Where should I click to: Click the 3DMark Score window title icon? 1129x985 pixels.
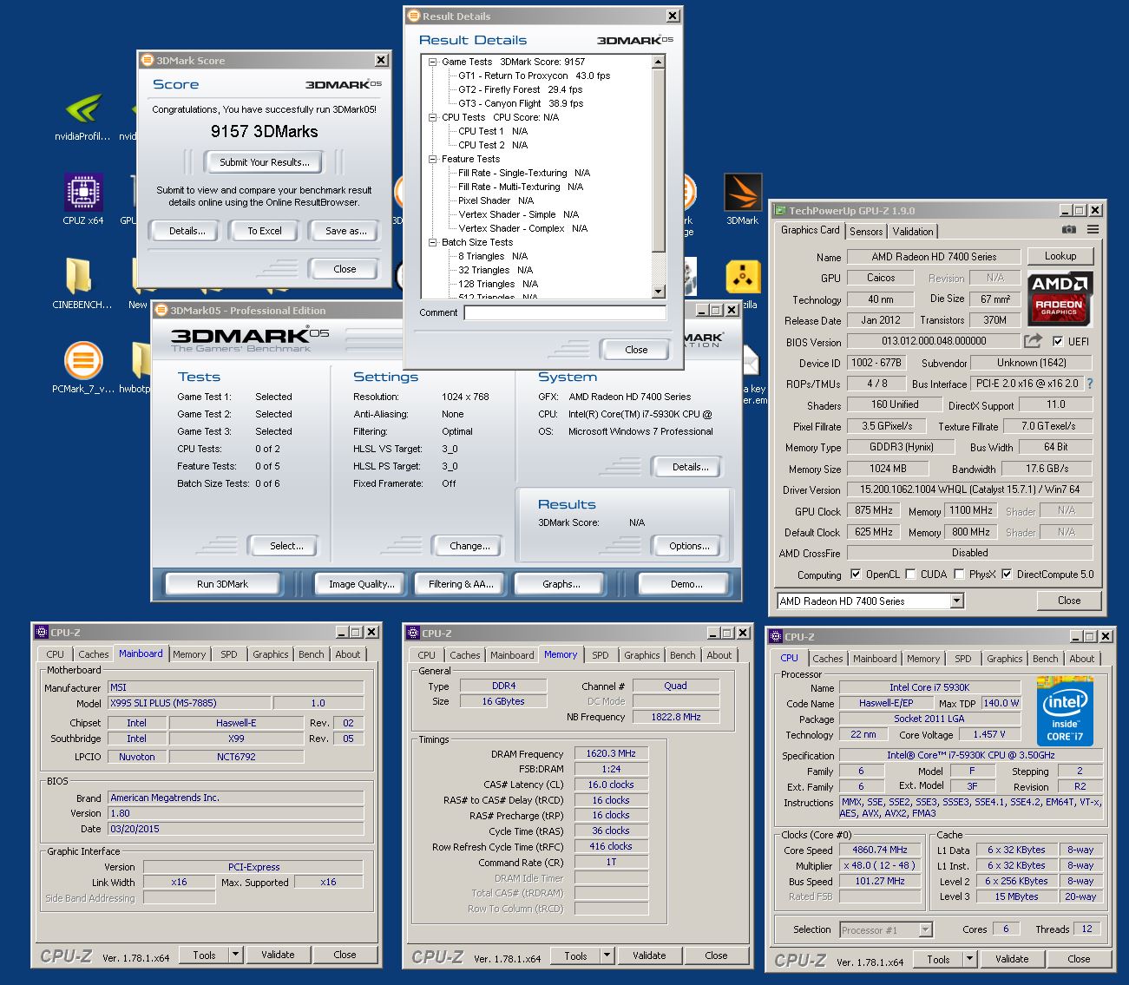(x=148, y=60)
